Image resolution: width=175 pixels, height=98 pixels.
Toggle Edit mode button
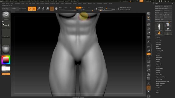[30, 9]
